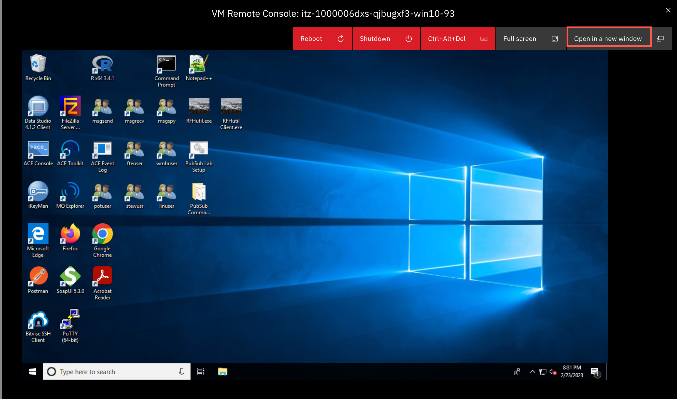Send Ctrl+Alt+Del to the VM
The image size is (677, 399).
click(x=458, y=39)
